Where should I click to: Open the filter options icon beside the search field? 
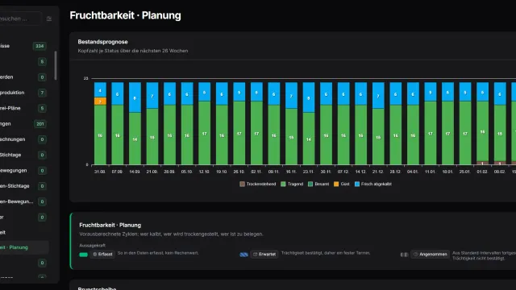(49, 19)
